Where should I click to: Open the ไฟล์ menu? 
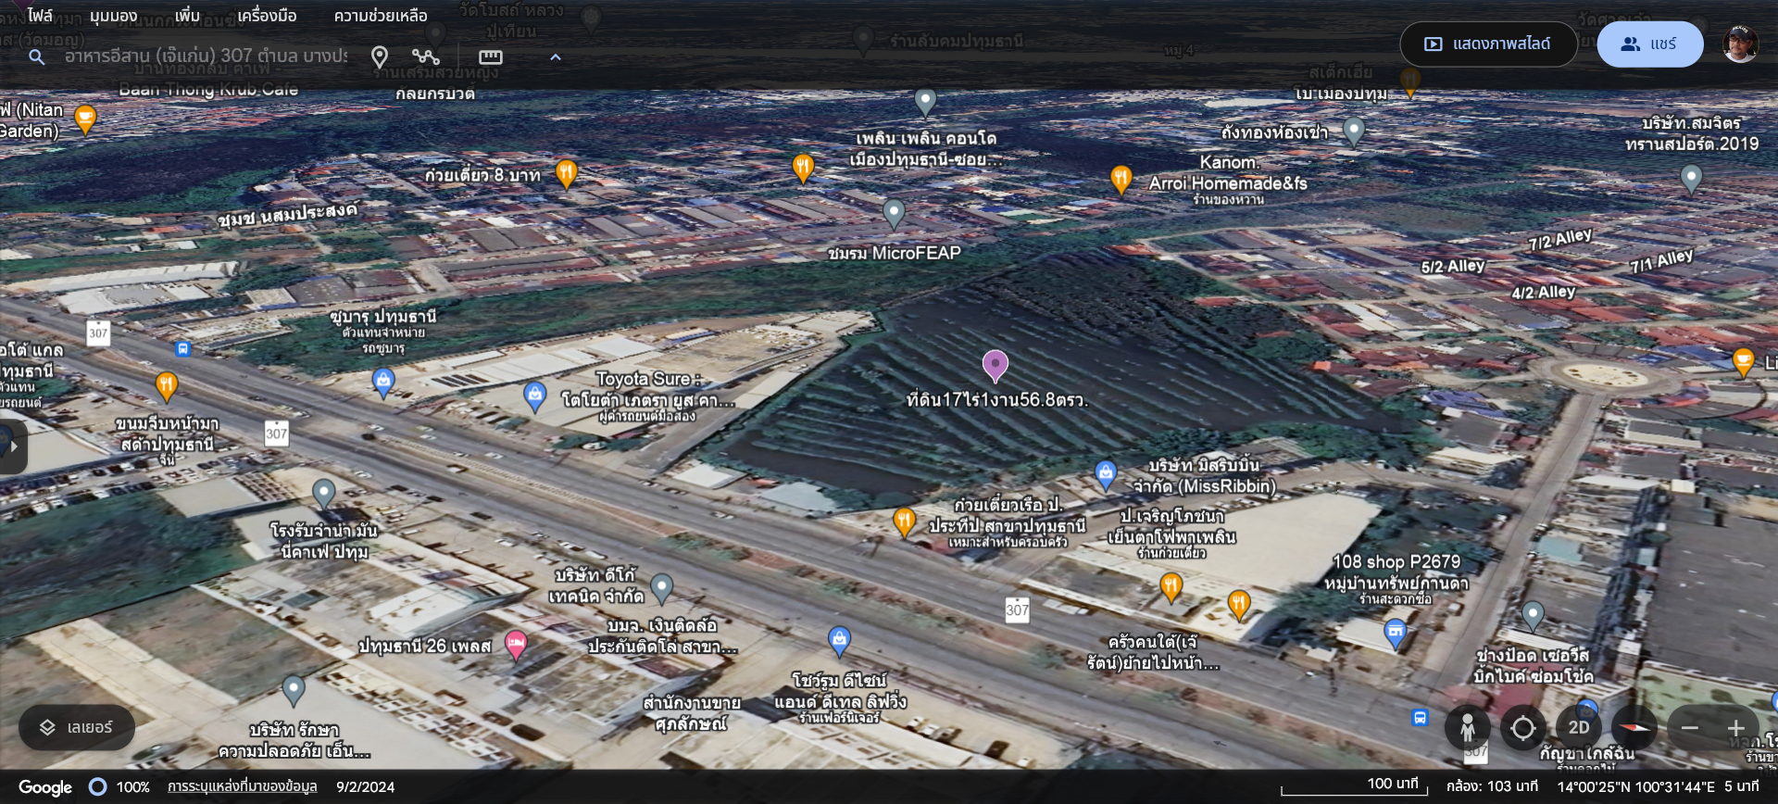pos(40,16)
